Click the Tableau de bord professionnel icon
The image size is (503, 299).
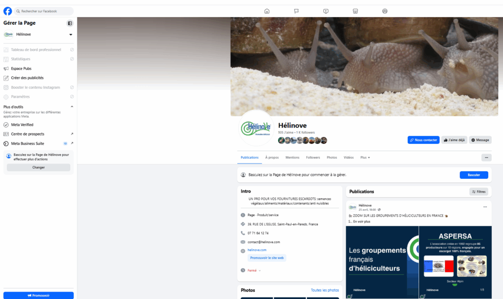pos(6,50)
